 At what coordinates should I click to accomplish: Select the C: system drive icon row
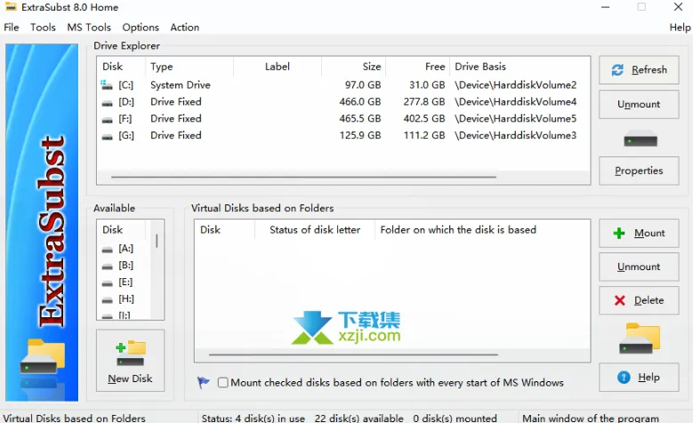(x=343, y=84)
